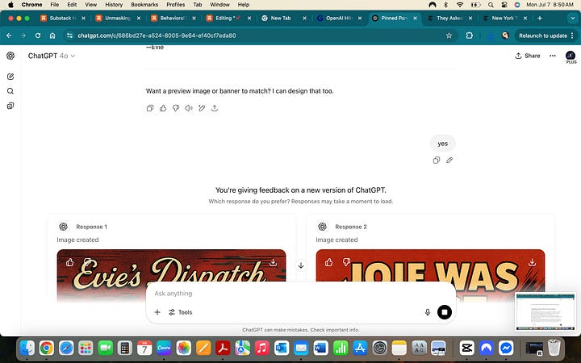581x363 pixels.
Task: Open the Profiles menu in the menu bar
Action: click(x=176, y=5)
